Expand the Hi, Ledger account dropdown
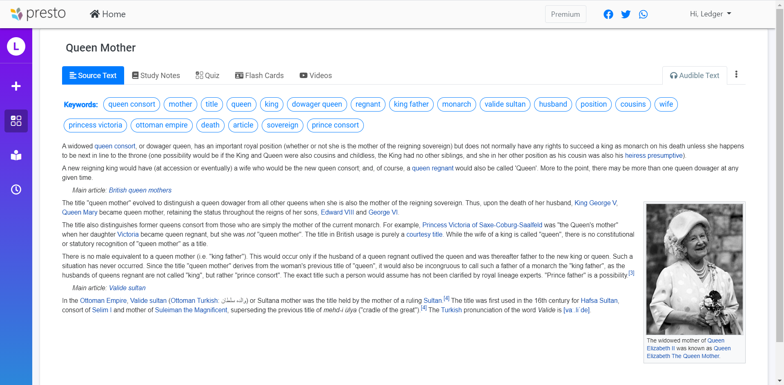Viewport: 784px width, 385px height. click(710, 14)
